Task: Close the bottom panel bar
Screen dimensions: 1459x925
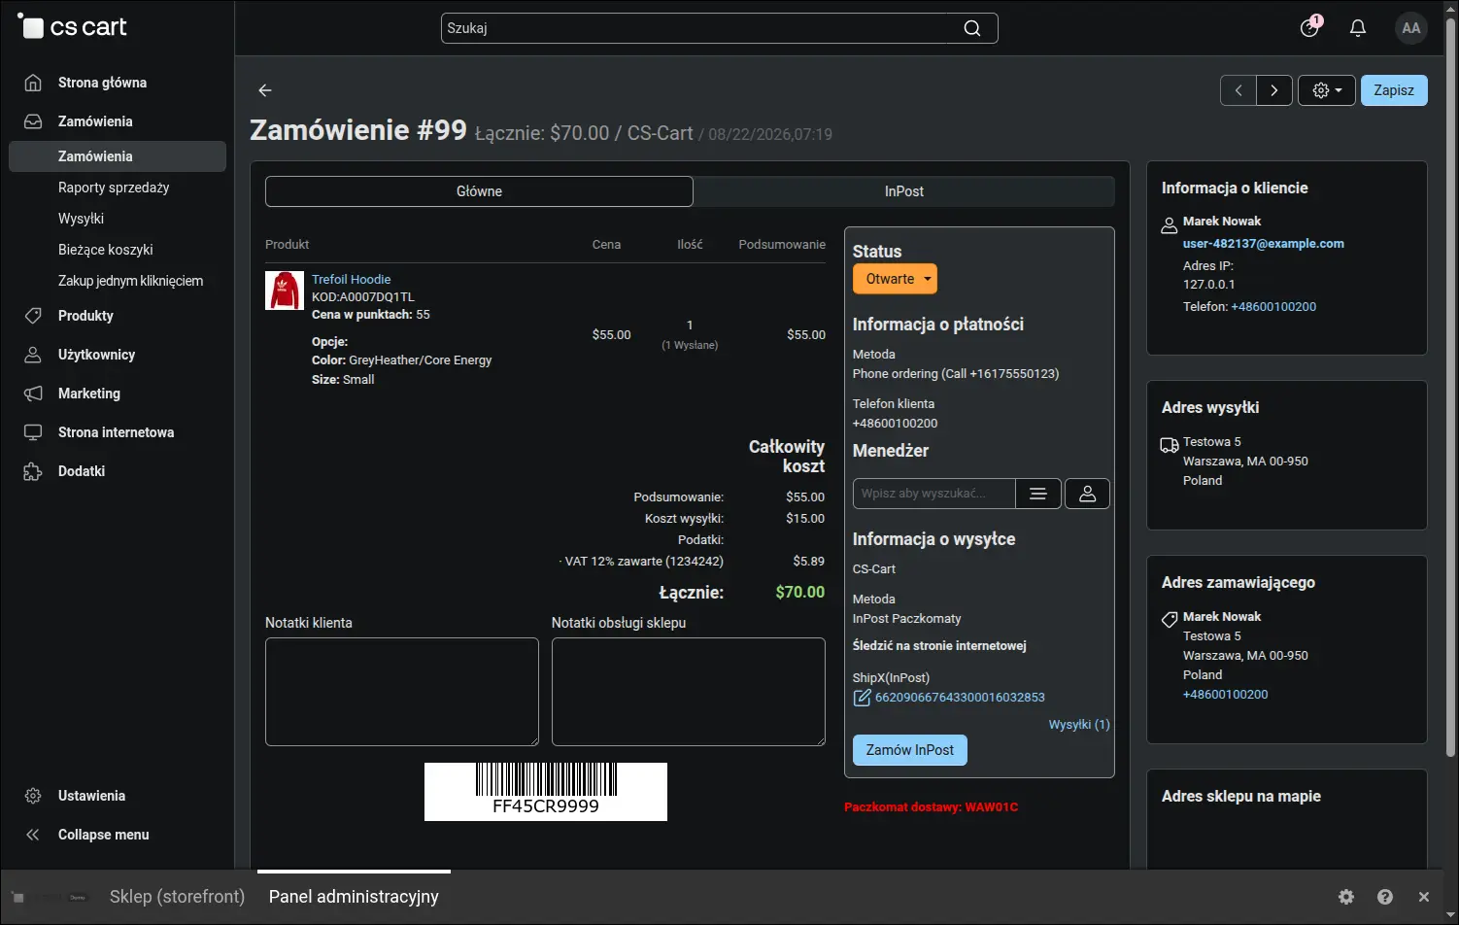Action: tap(1424, 897)
